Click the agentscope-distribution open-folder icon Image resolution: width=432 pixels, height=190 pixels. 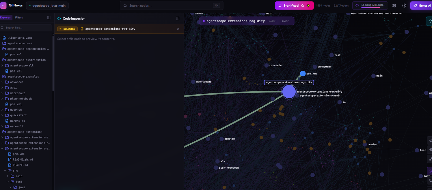click(x=4, y=60)
